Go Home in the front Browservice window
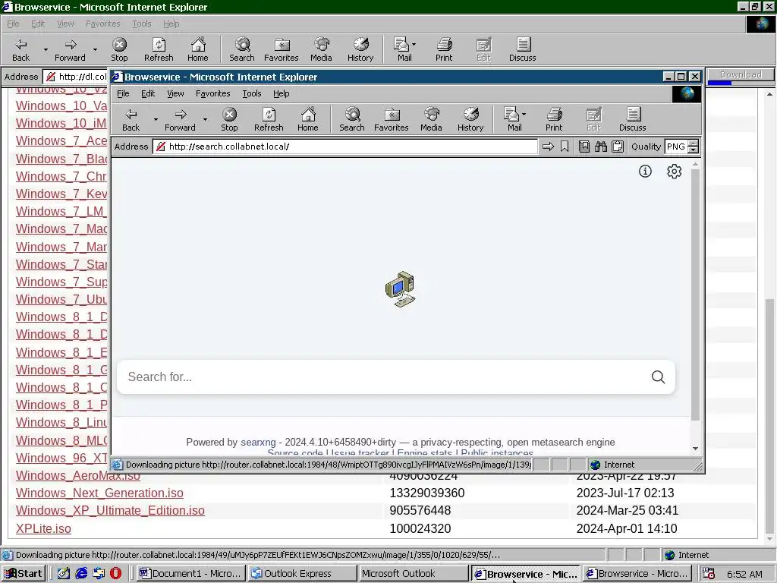777x583 pixels. point(308,119)
